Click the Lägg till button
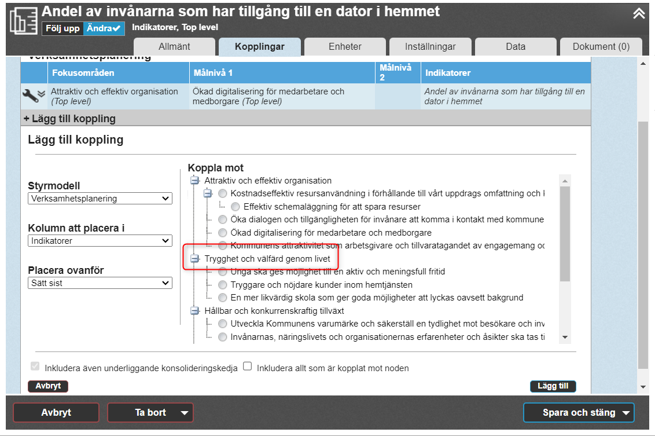 click(553, 386)
